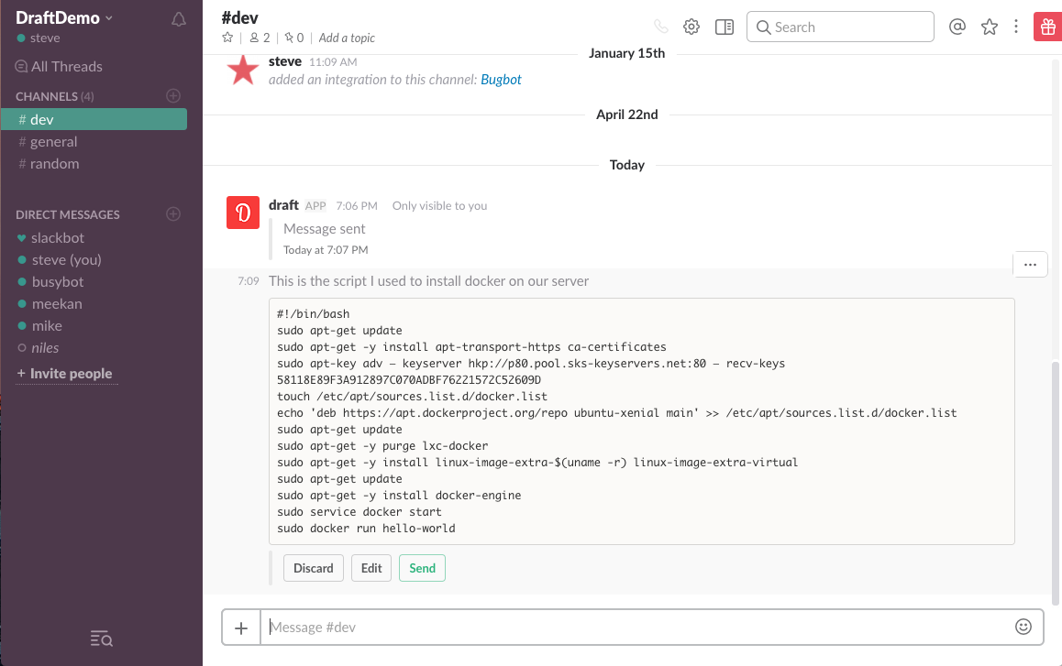Click Invite people link

(65, 374)
